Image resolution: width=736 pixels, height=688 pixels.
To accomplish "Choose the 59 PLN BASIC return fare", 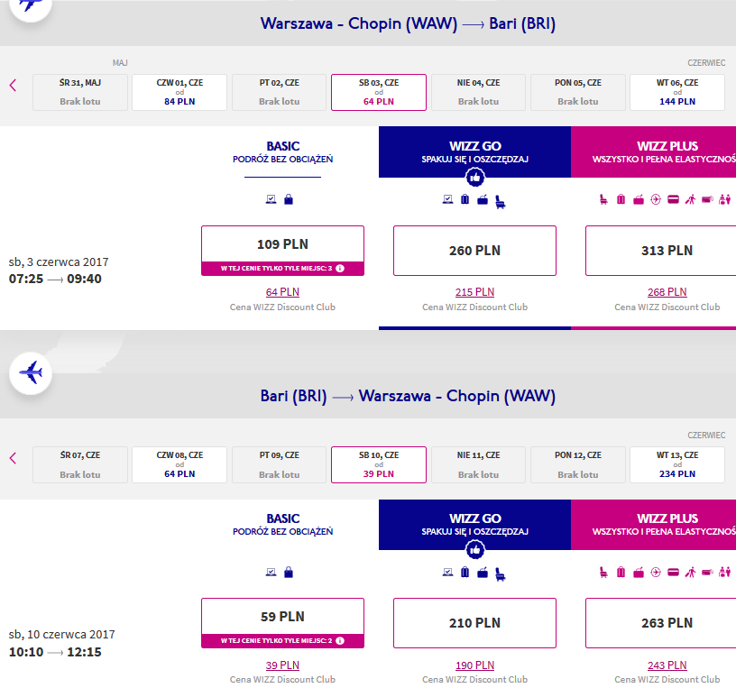I will (x=282, y=623).
